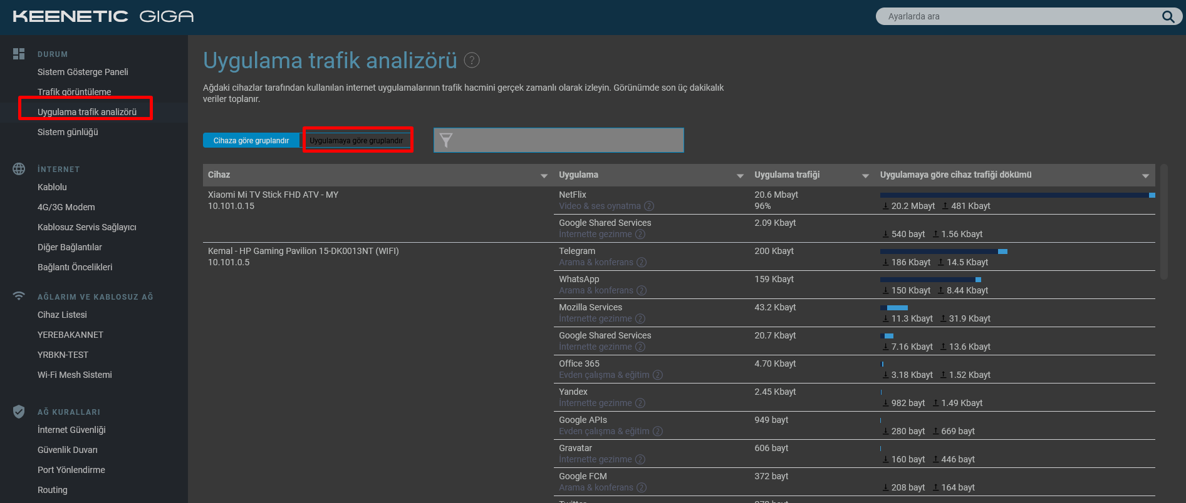Click the Keenetic Giga logo

pos(103,16)
